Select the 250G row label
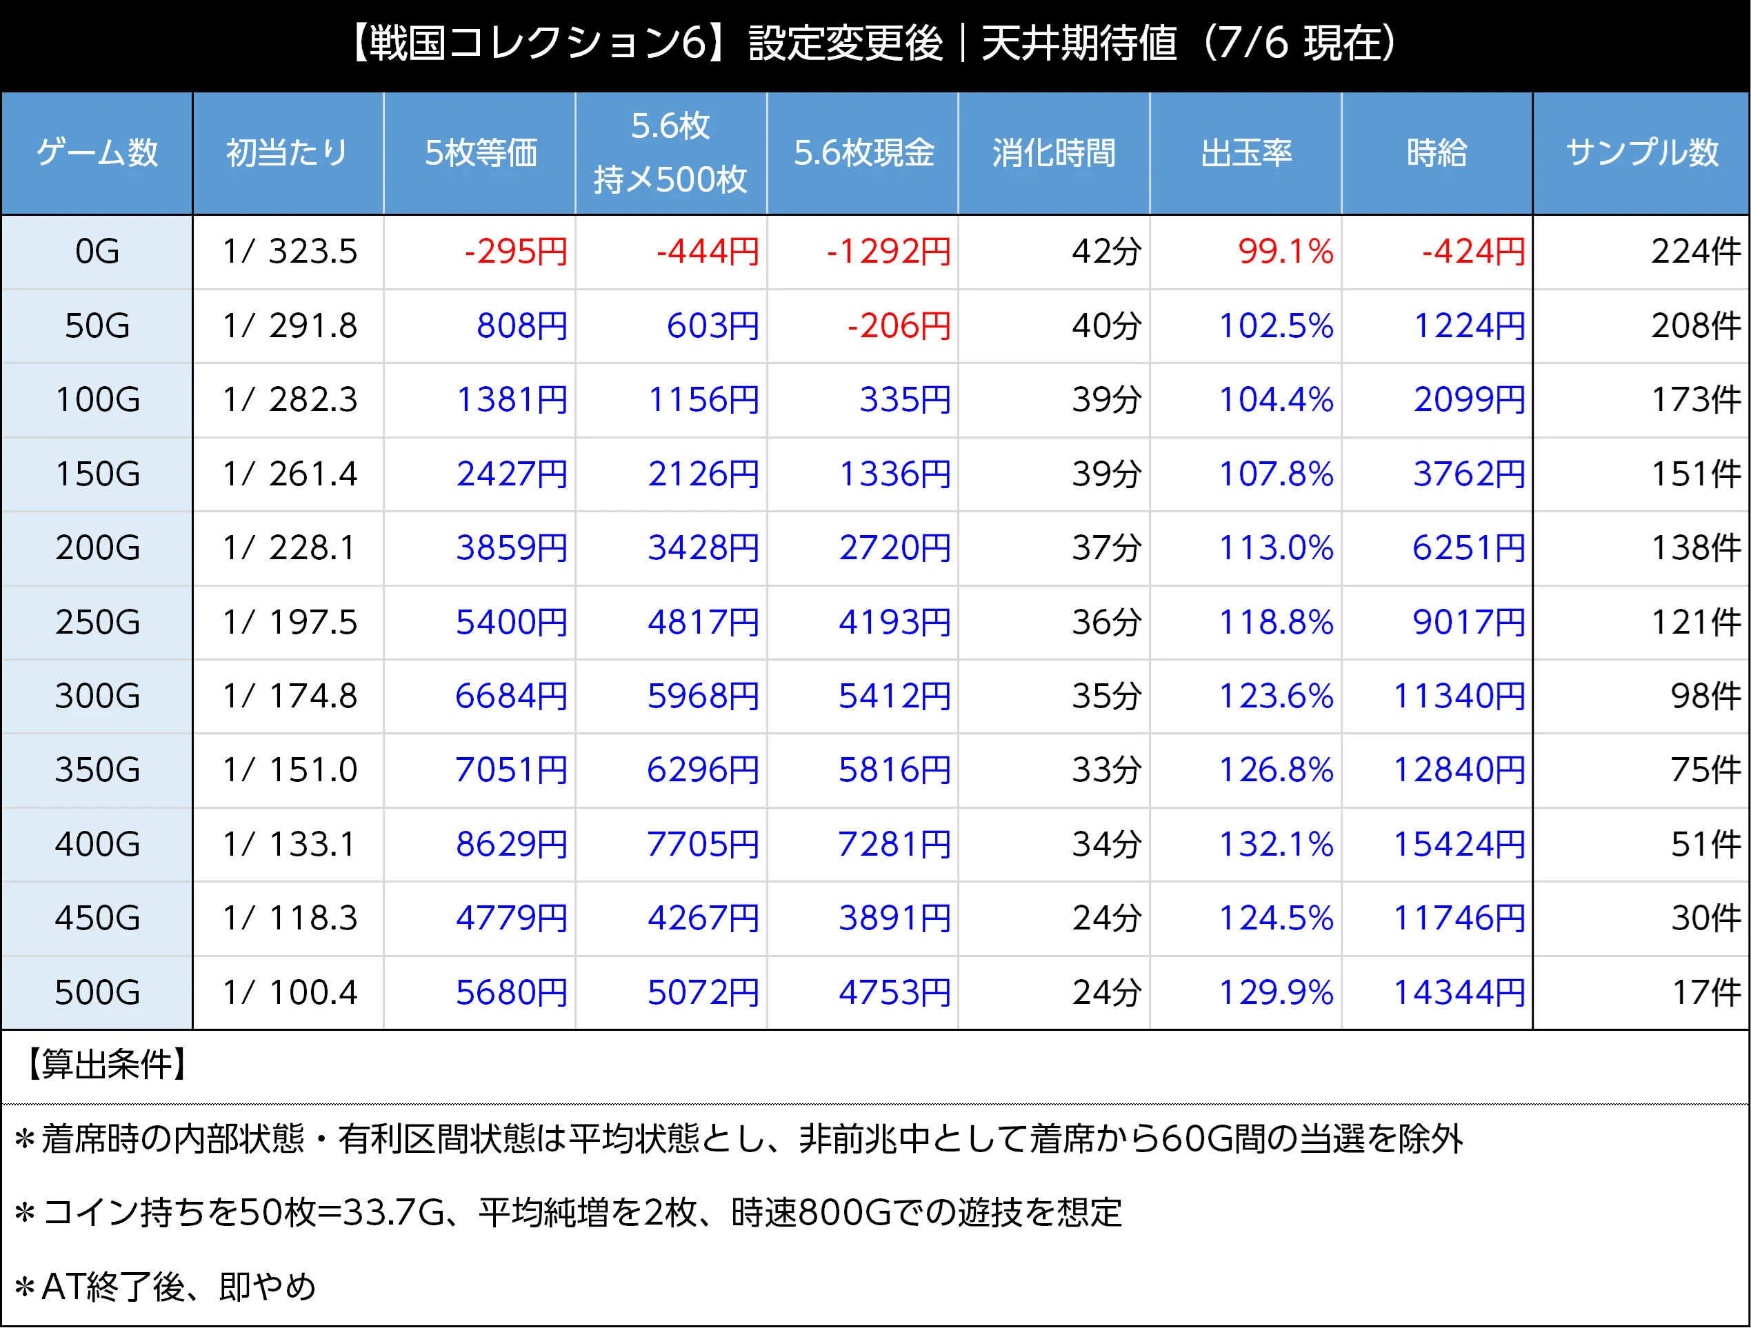The width and height of the screenshot is (1751, 1328). (97, 622)
